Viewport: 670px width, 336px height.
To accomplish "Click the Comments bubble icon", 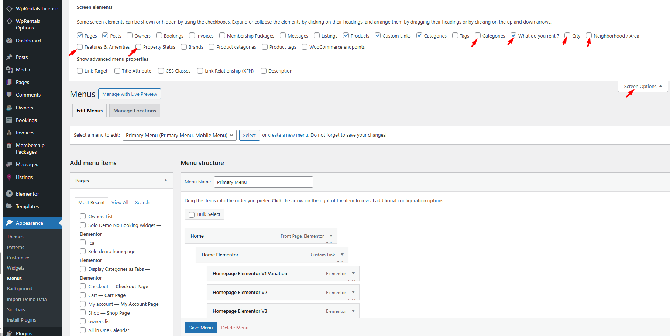I will point(9,95).
